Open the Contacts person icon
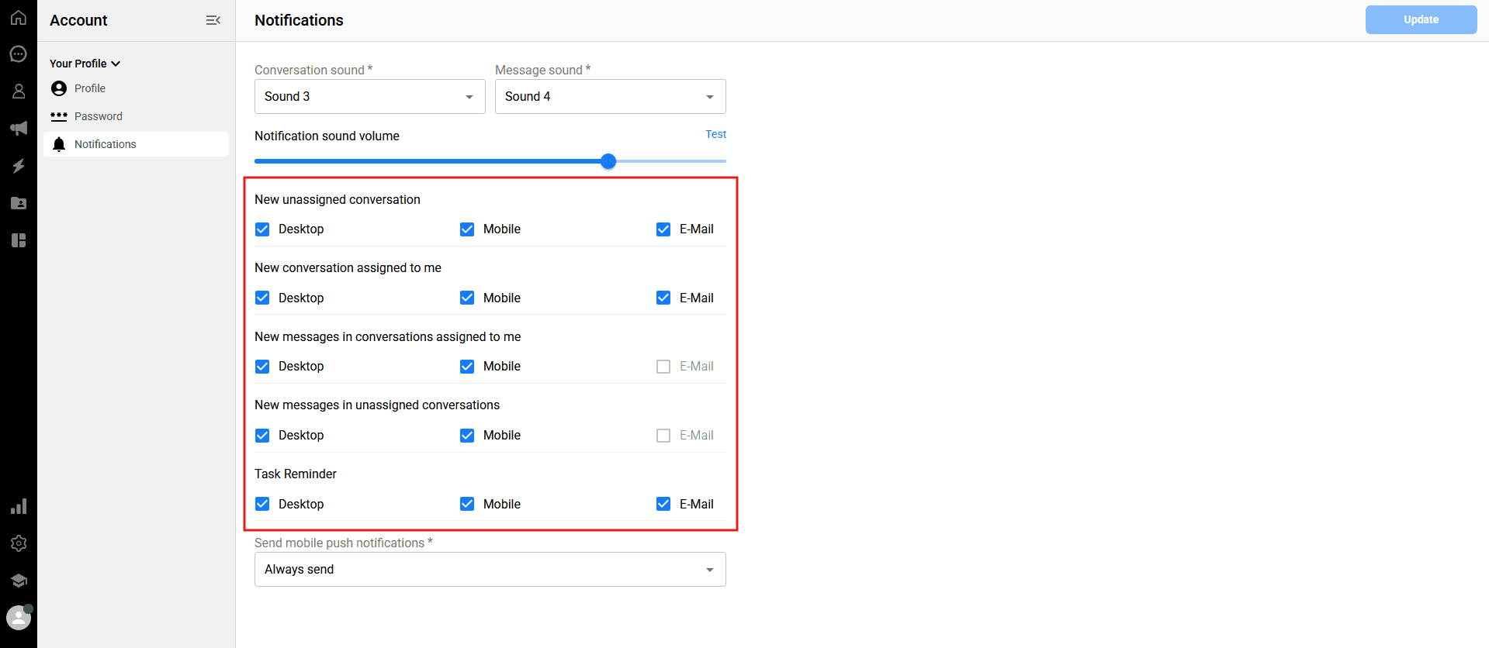Image resolution: width=1489 pixels, height=648 pixels. pos(19,91)
